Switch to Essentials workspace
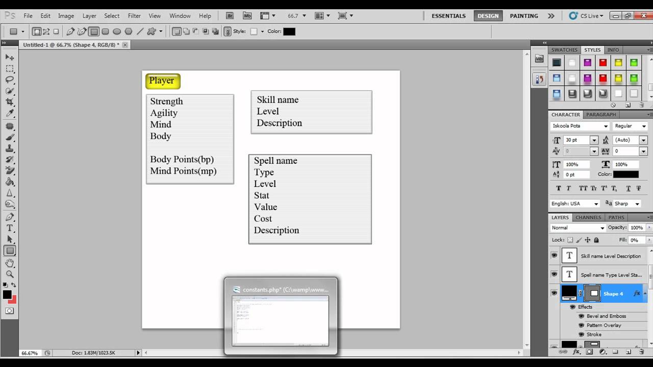The width and height of the screenshot is (653, 367). point(448,16)
